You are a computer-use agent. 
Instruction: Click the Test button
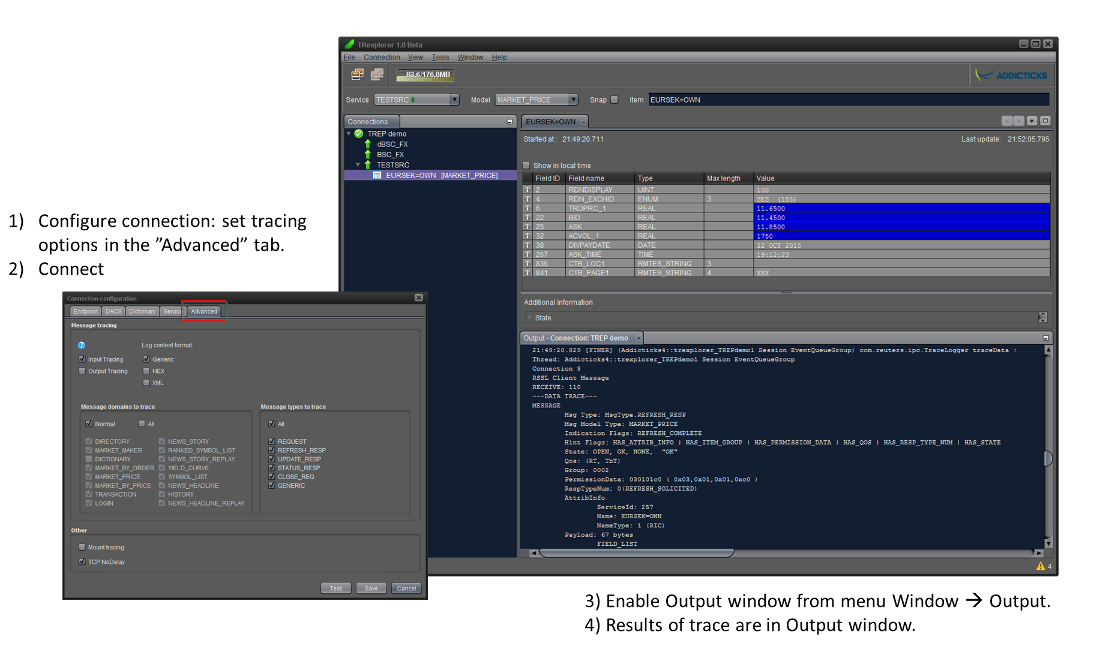[336, 588]
